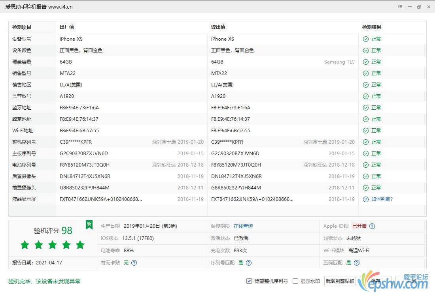
Task: Click the report date '2021-04-17'
Action: click(49, 263)
